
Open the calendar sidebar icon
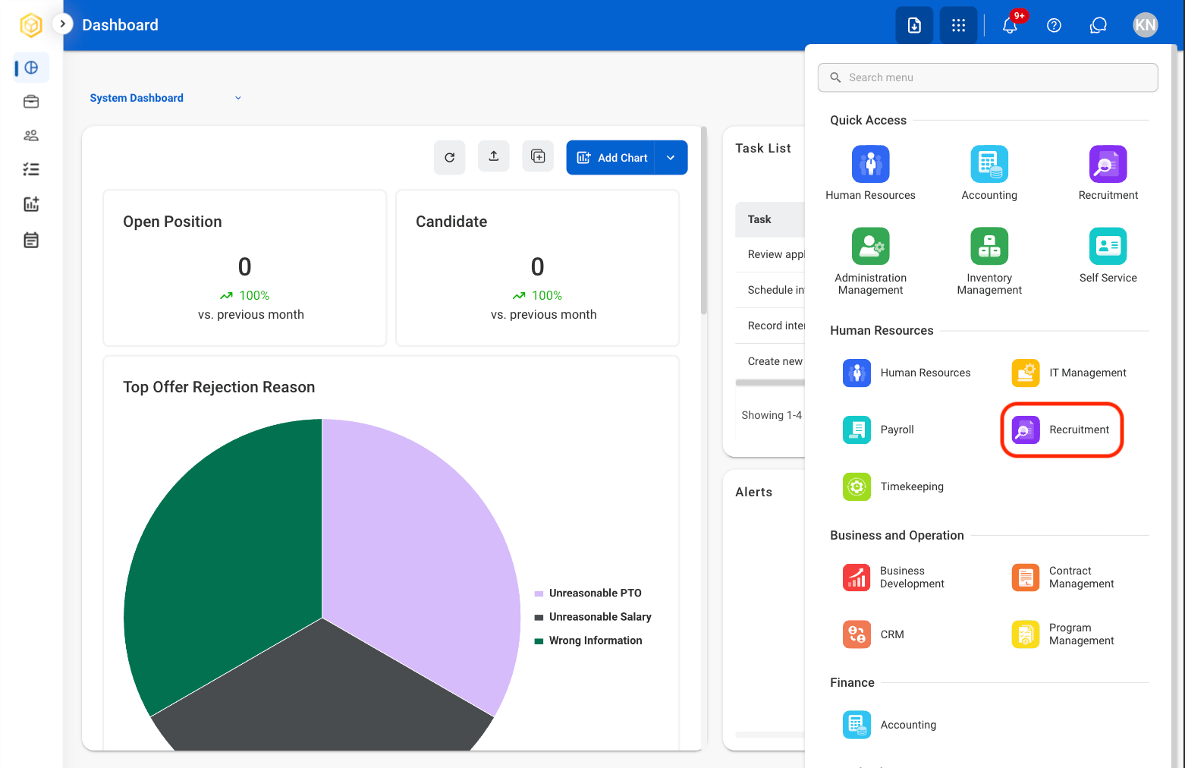(31, 240)
